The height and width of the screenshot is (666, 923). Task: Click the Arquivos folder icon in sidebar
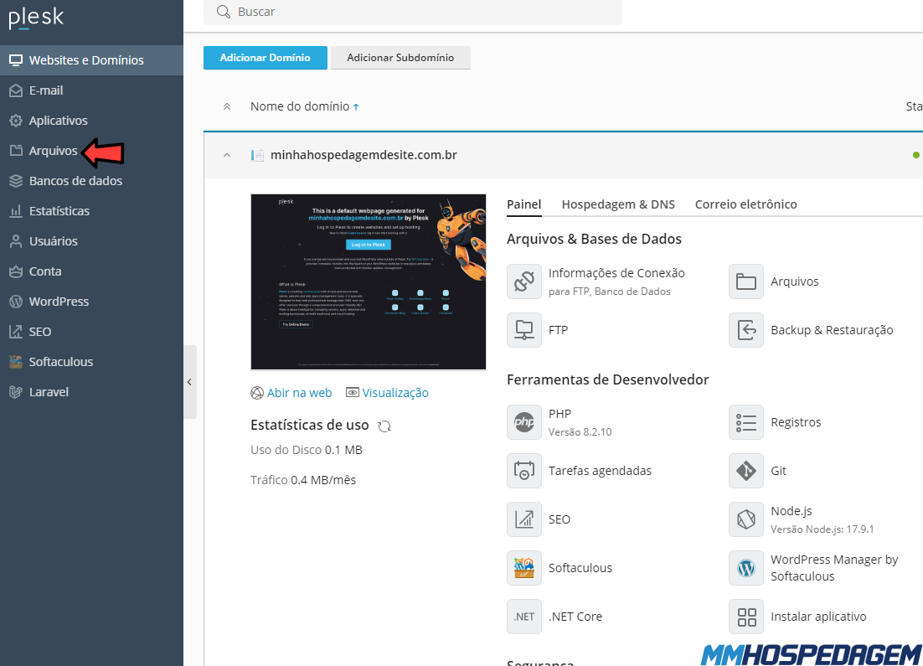tap(16, 151)
